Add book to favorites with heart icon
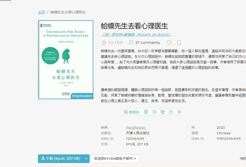Image resolution: width=246 pixels, height=167 pixels. click(x=169, y=43)
